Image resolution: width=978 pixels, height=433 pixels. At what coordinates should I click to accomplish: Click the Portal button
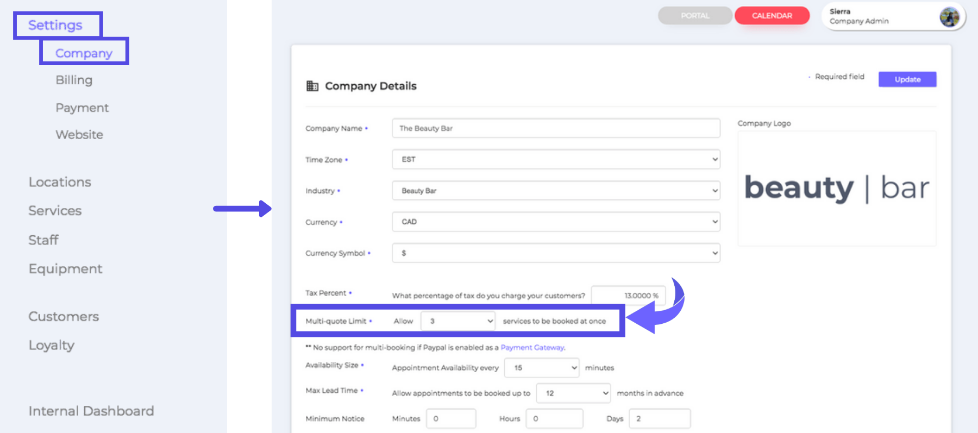[695, 16]
